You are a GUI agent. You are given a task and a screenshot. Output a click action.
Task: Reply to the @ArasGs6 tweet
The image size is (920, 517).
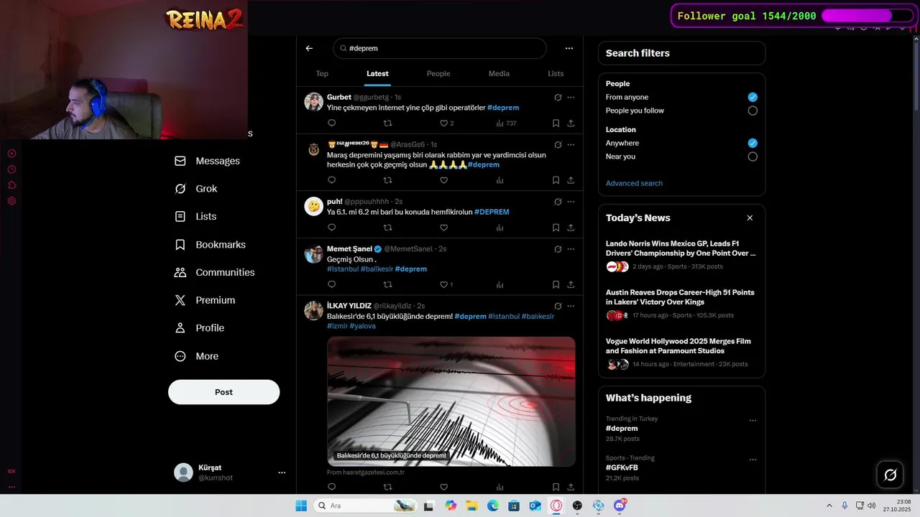tap(331, 180)
